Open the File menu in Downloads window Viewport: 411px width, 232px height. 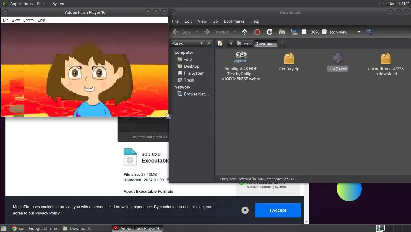tap(175, 21)
